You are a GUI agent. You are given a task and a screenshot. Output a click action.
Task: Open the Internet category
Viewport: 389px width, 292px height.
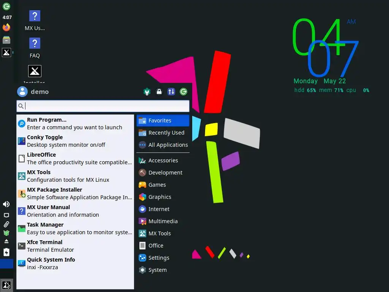tap(163, 209)
